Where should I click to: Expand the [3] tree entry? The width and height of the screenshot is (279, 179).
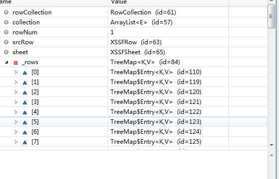point(16,102)
